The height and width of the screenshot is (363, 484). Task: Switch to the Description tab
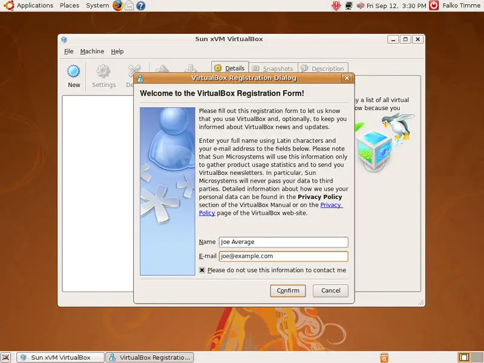(323, 68)
